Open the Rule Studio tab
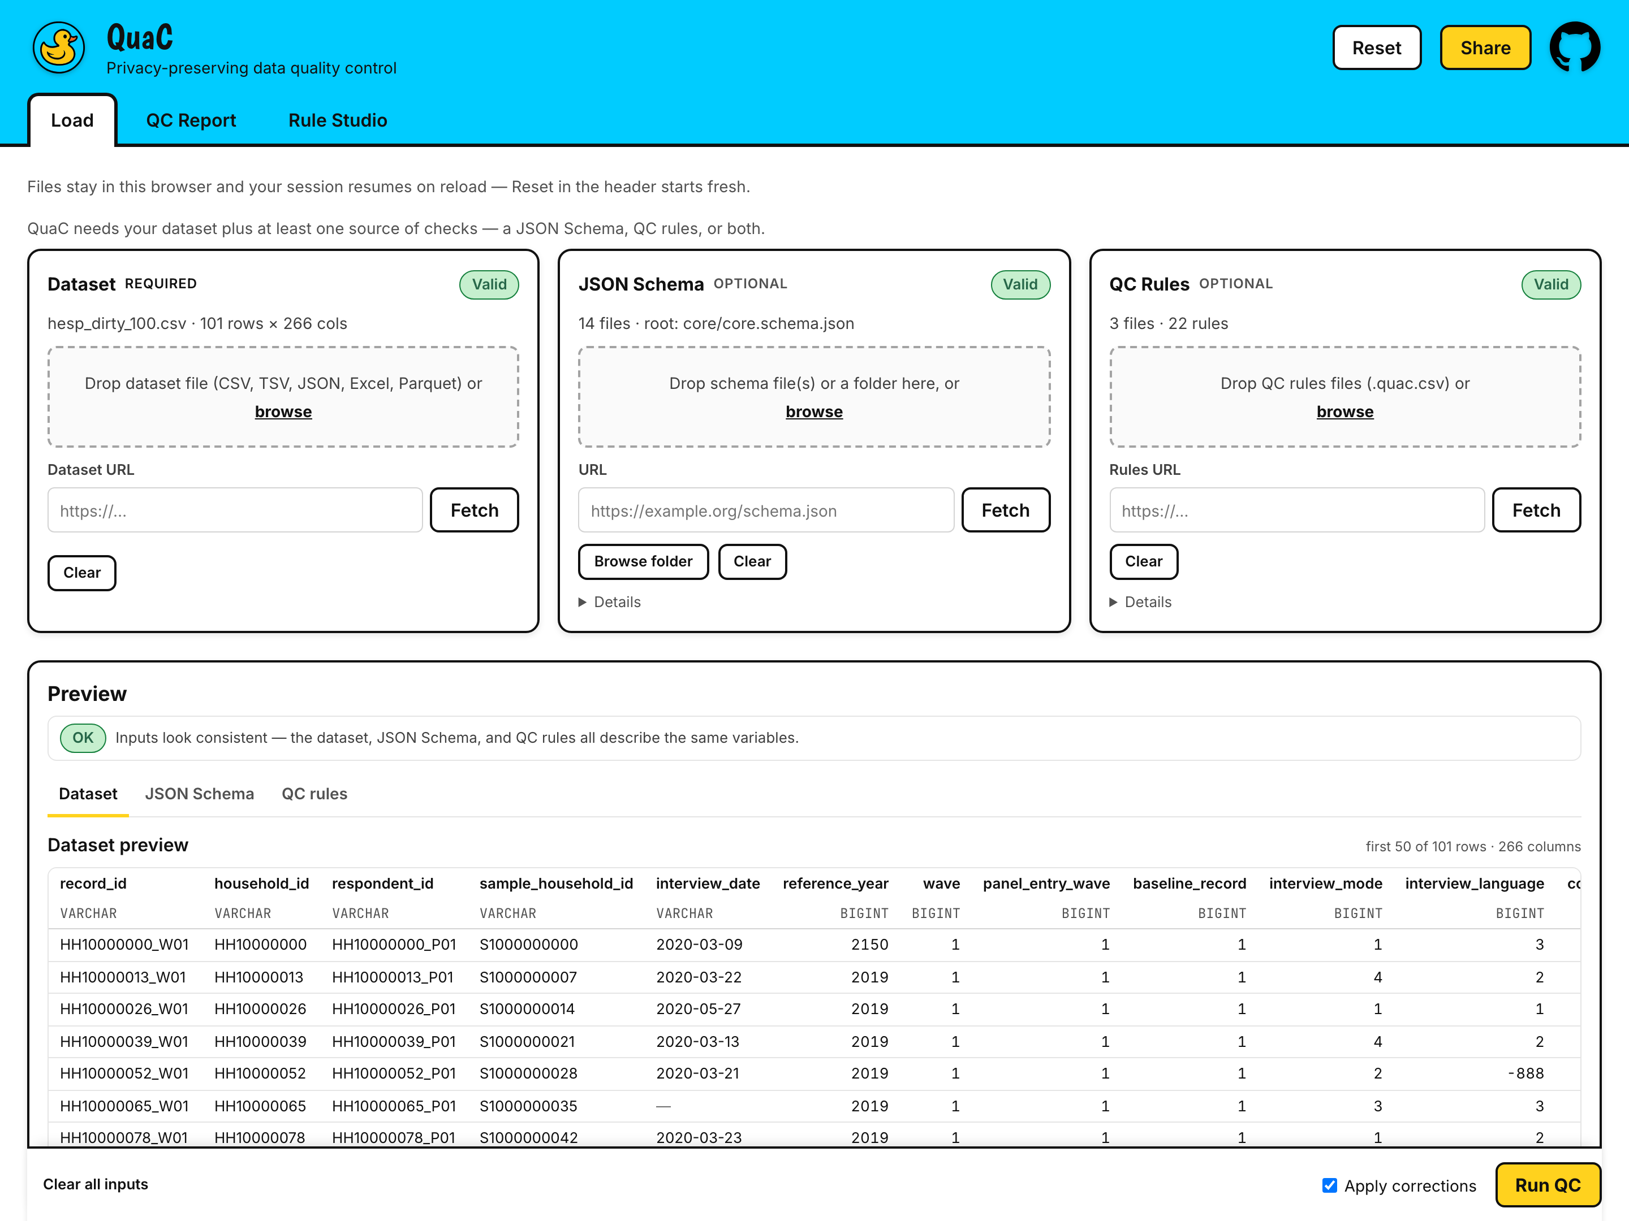The width and height of the screenshot is (1629, 1221). (x=338, y=120)
